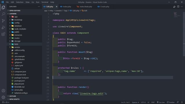Collapse the LIVEWIRE project section

click(x=25, y=14)
